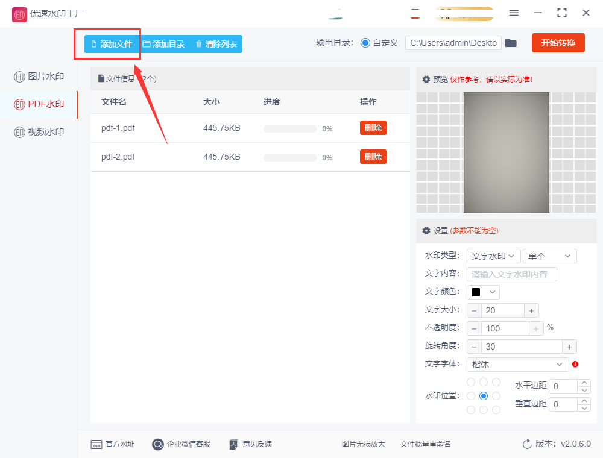Select bottom-left watermark position radio
The height and width of the screenshot is (458, 603).
[471, 410]
